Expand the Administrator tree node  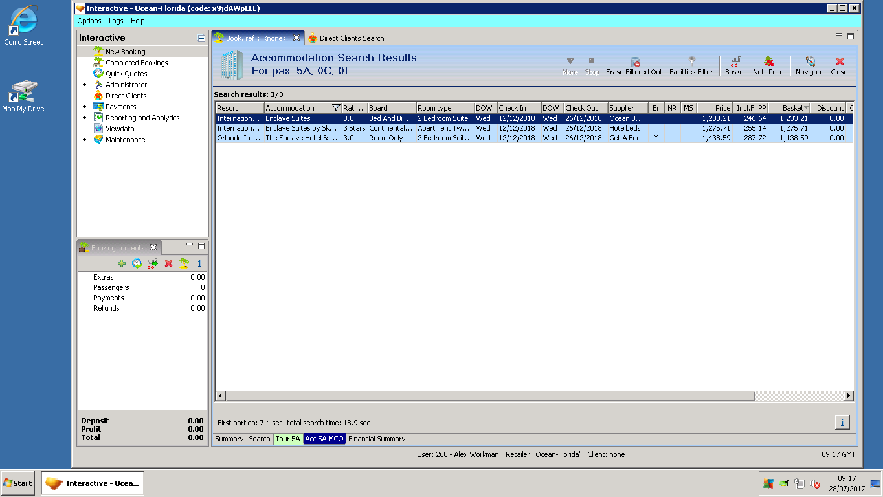point(84,85)
